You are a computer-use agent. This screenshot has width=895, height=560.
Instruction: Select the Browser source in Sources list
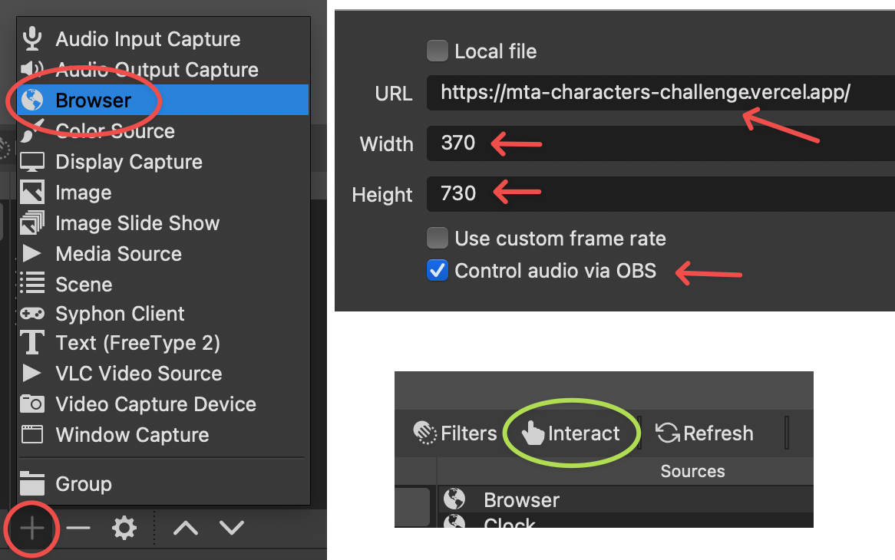(625, 499)
